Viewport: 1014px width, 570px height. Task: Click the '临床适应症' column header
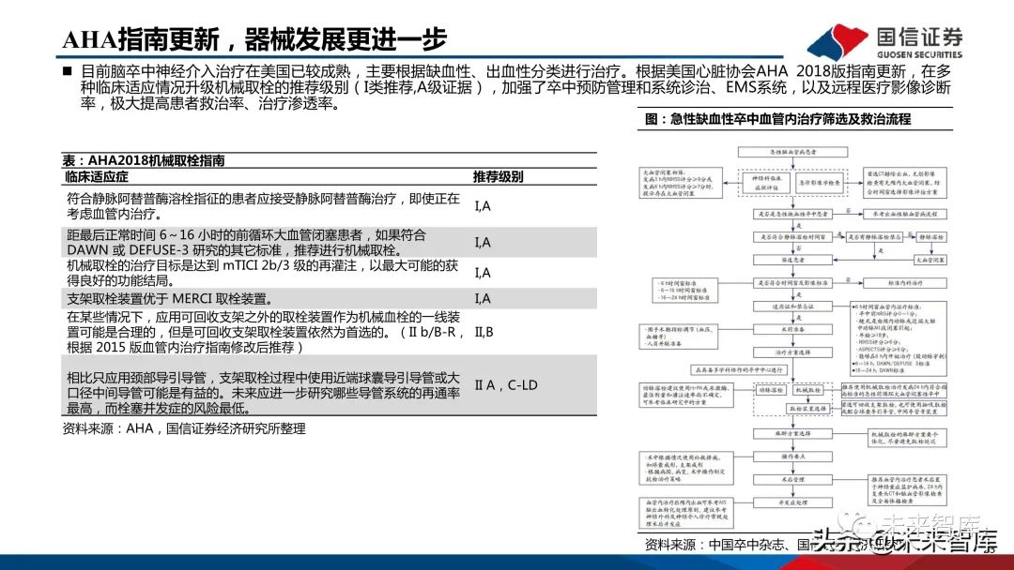pyautogui.click(x=97, y=176)
